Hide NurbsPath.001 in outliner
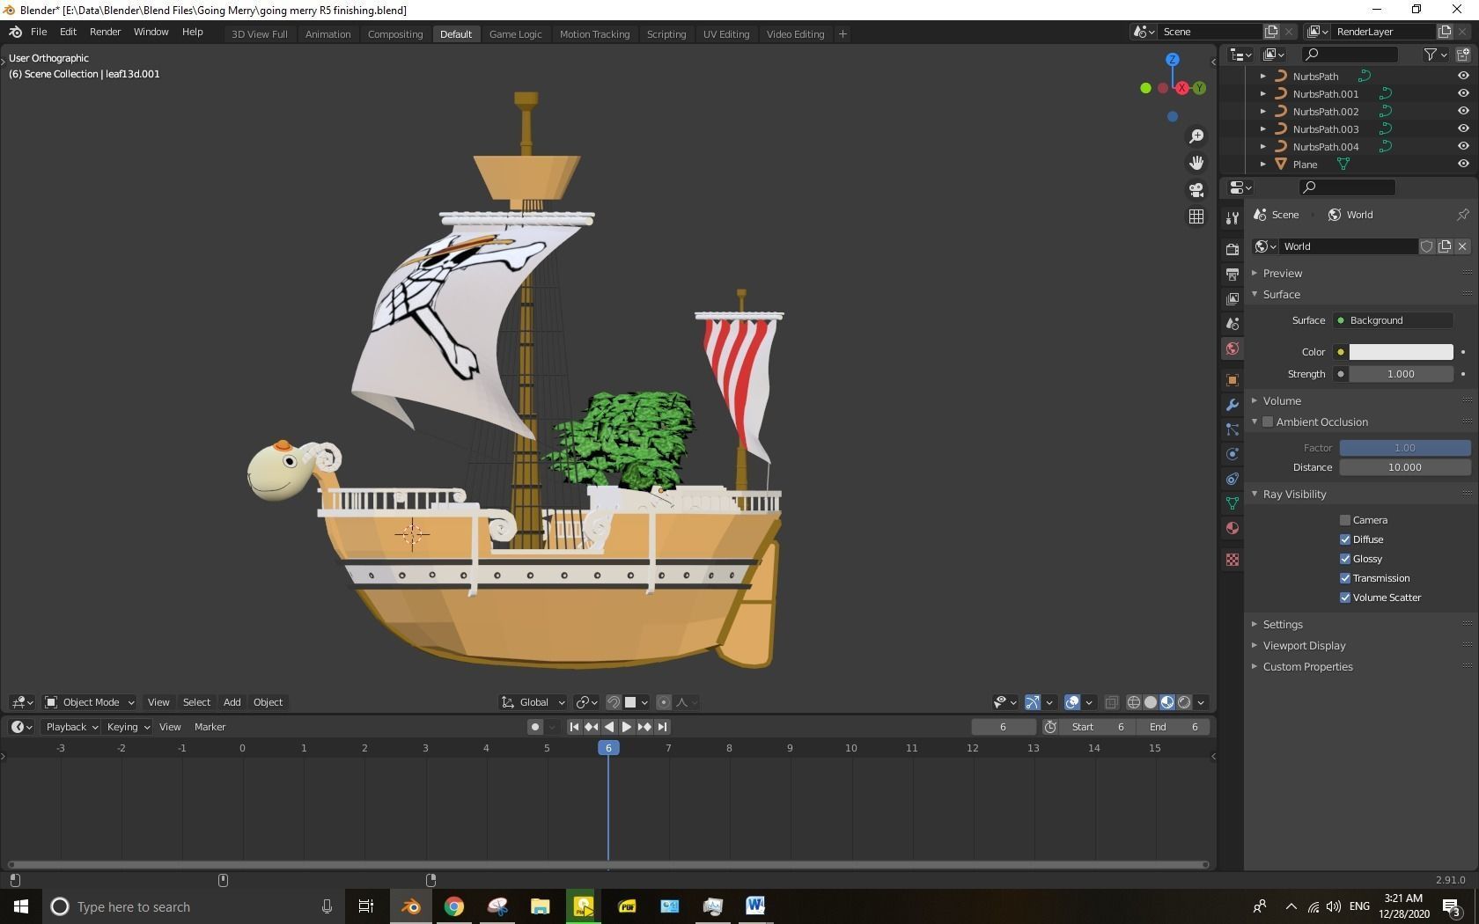The width and height of the screenshot is (1479, 924). tap(1463, 94)
